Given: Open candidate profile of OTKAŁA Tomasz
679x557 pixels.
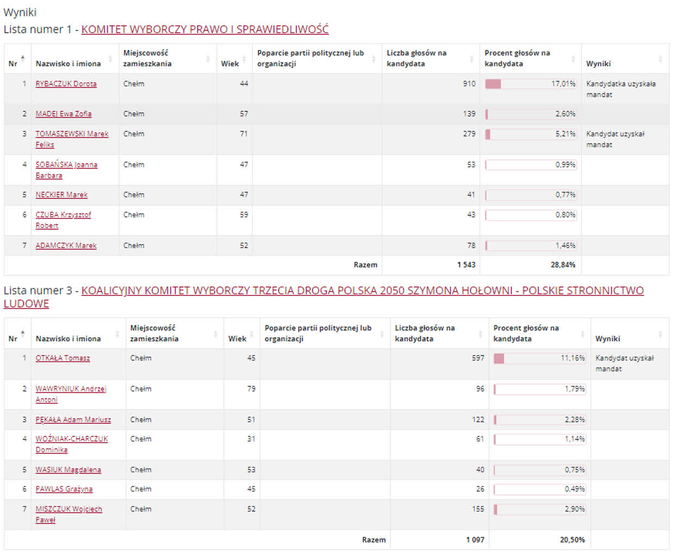Looking at the screenshot, I should click(x=61, y=358).
